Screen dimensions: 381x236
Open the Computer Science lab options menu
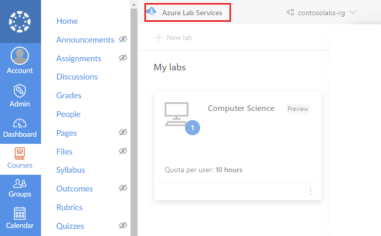coord(311,191)
